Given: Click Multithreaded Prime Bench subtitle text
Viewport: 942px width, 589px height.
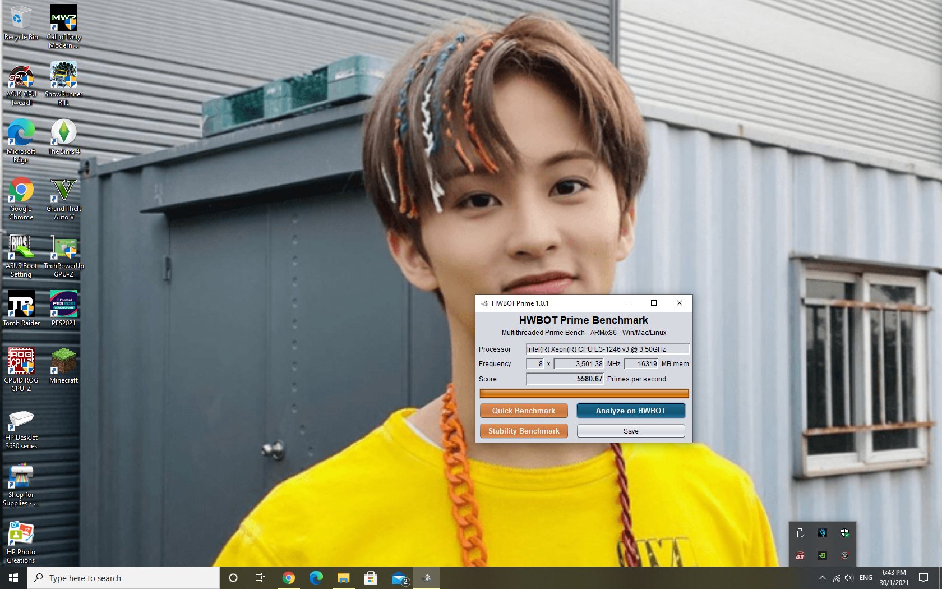Looking at the screenshot, I should click(584, 333).
